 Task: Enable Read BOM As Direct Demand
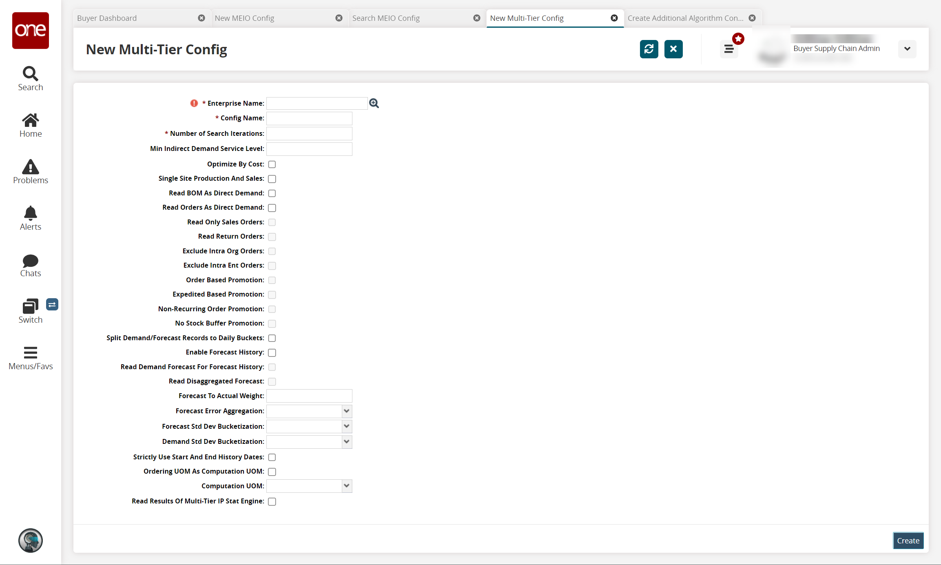pyautogui.click(x=272, y=194)
